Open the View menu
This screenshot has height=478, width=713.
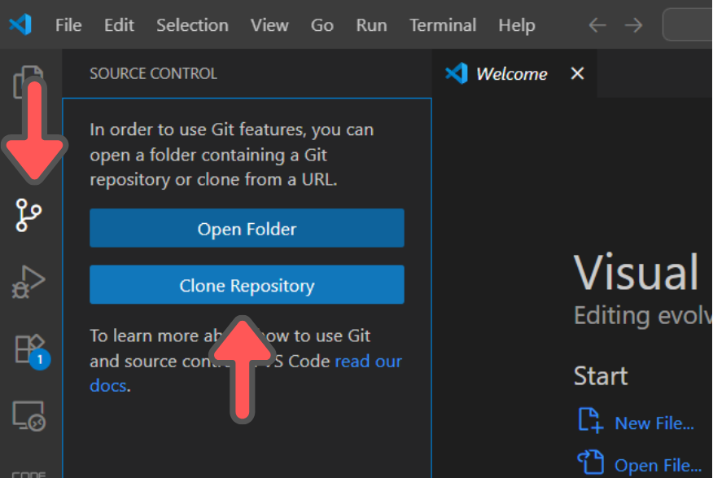coord(269,25)
